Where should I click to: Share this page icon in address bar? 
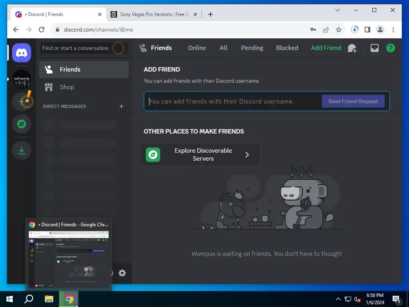pos(326,30)
